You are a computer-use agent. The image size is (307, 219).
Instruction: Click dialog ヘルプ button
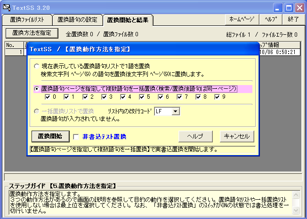[x=195, y=136]
